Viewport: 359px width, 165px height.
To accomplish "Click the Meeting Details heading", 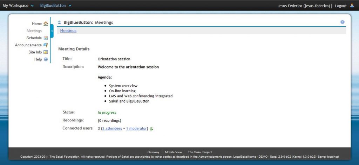I will (x=74, y=49).
